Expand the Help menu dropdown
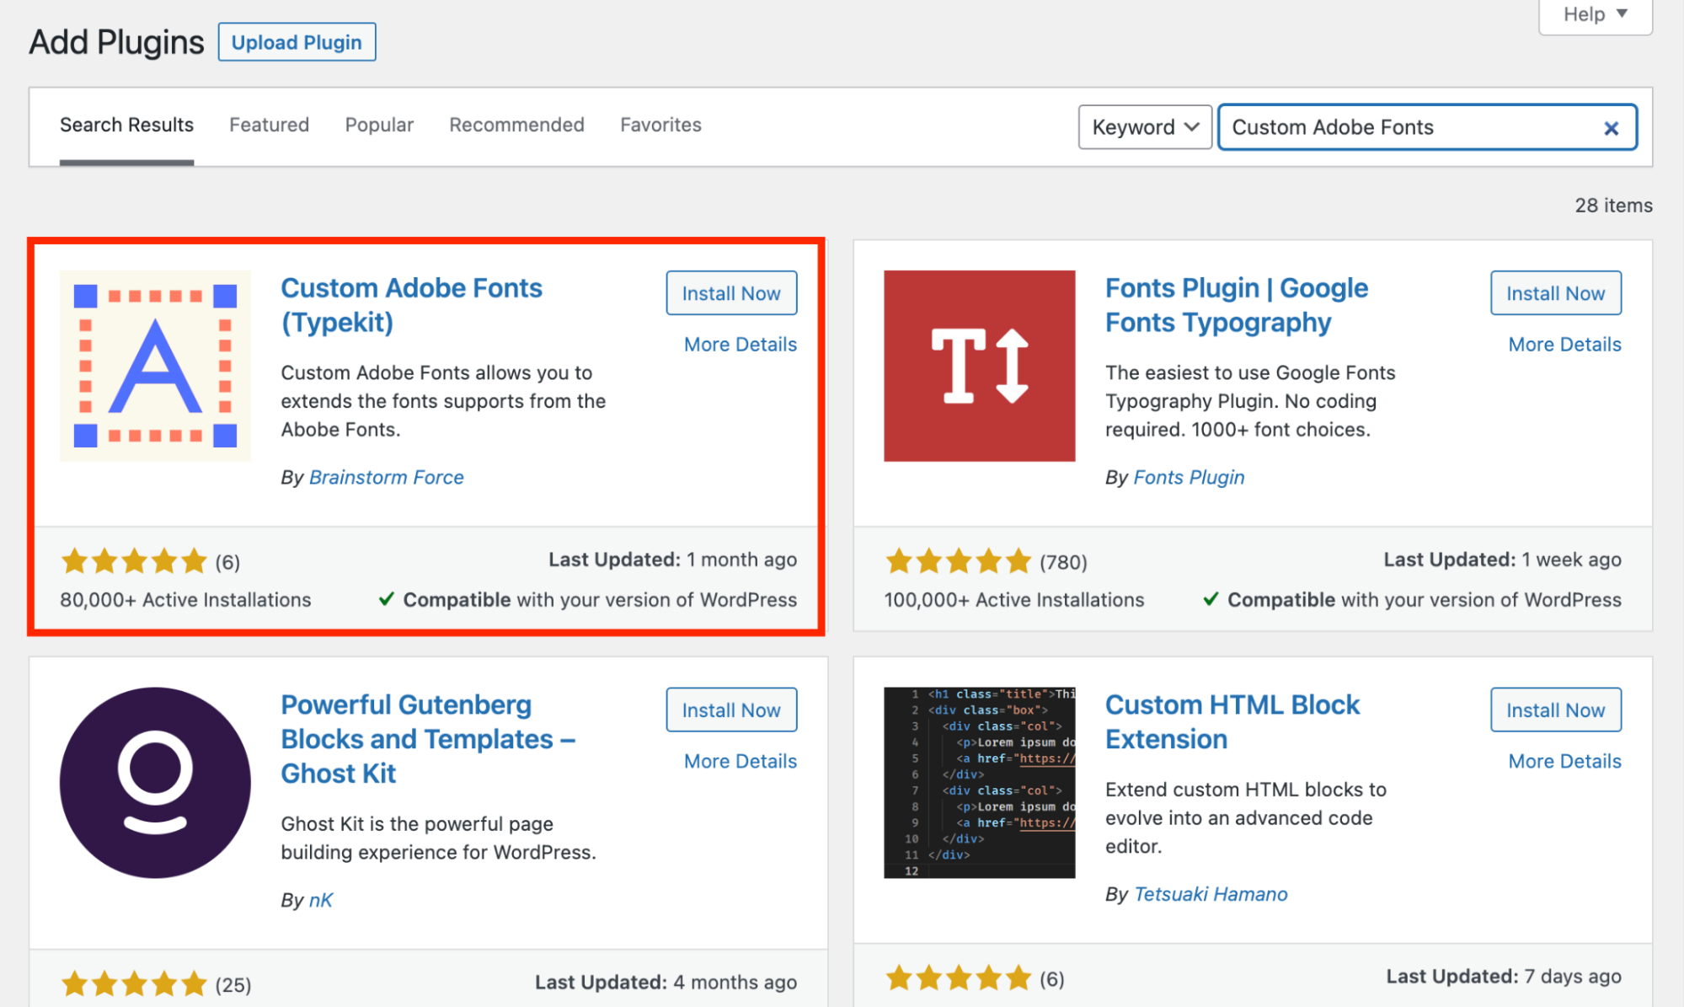The height and width of the screenshot is (1007, 1684). click(x=1590, y=14)
